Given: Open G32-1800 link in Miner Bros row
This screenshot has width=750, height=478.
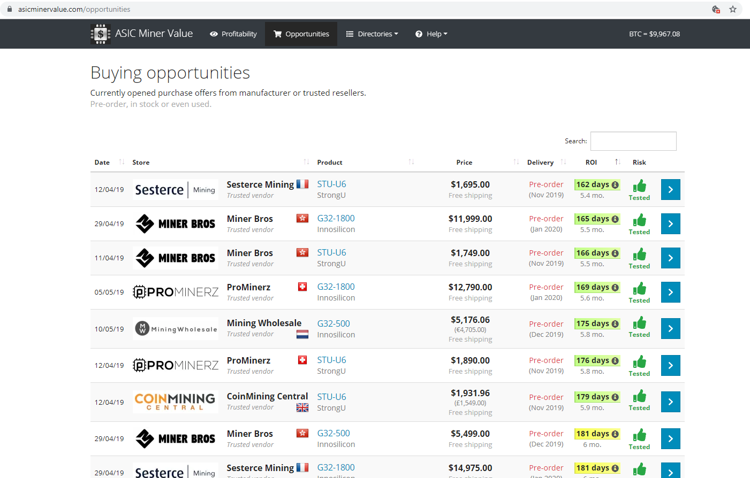Looking at the screenshot, I should 336,218.
